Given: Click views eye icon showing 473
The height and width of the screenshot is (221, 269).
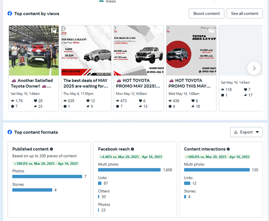Looking at the screenshot, I should 118,101.
